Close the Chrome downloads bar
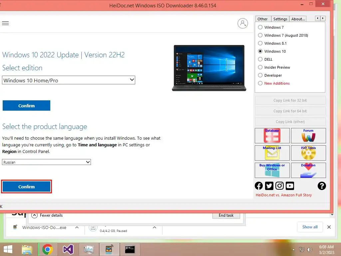 [x=329, y=227]
